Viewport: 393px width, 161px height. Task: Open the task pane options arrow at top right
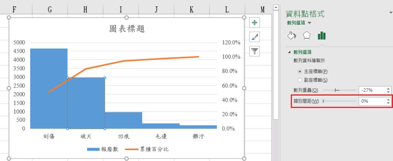pyautogui.click(x=390, y=13)
